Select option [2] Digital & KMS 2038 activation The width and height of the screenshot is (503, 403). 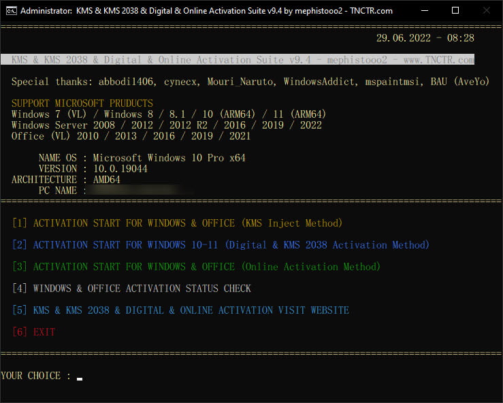point(221,245)
